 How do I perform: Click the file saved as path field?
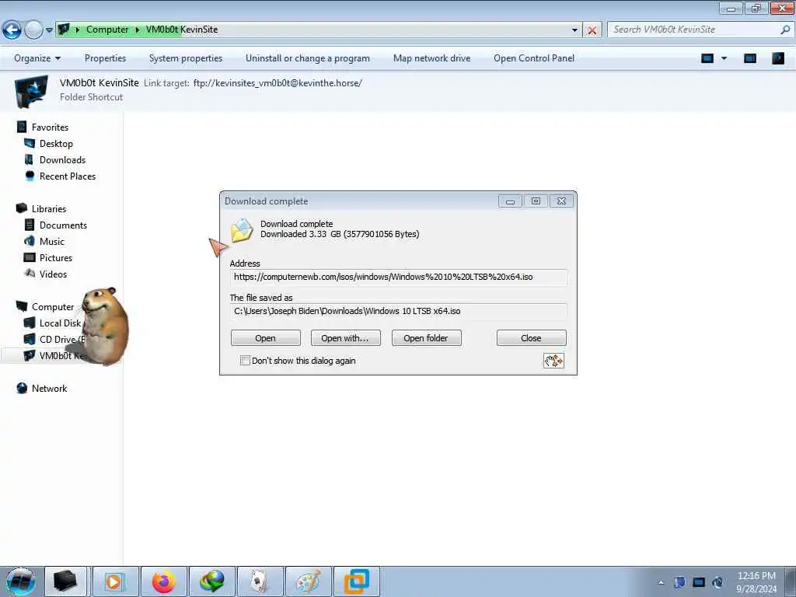pyautogui.click(x=398, y=311)
